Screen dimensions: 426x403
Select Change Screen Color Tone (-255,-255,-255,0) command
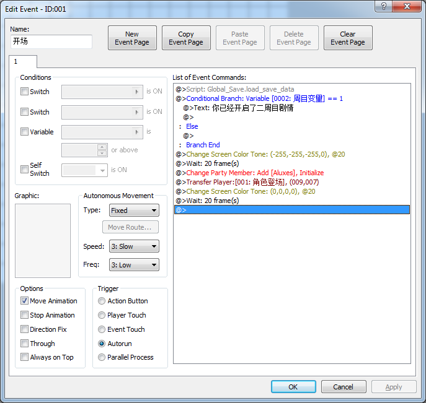[292, 154]
